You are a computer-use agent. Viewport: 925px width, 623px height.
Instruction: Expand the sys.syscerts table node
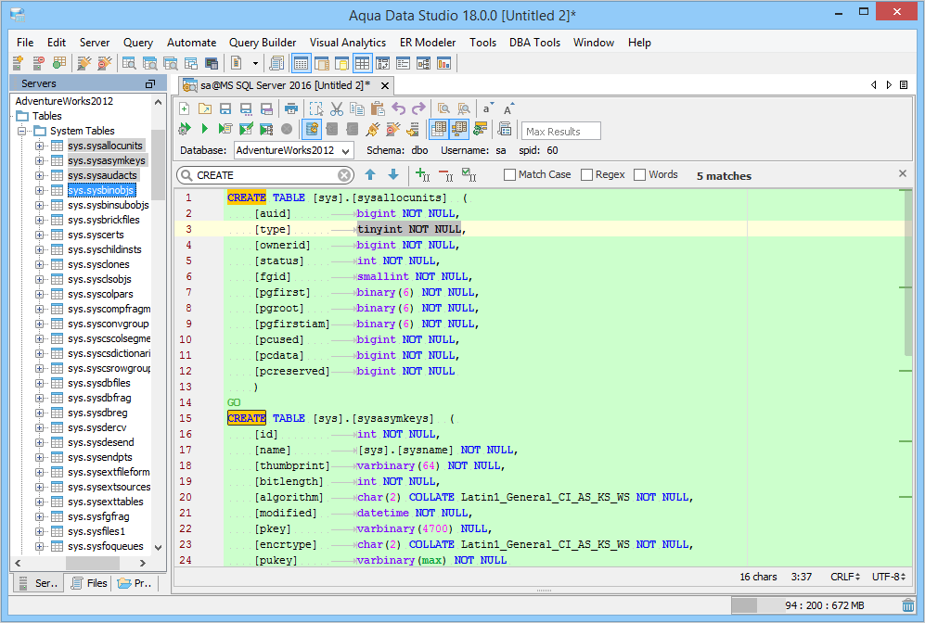(x=40, y=235)
